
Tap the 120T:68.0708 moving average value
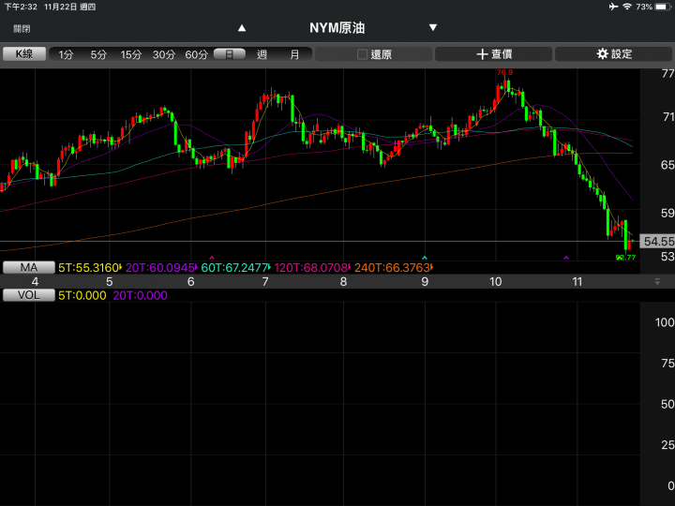311,268
